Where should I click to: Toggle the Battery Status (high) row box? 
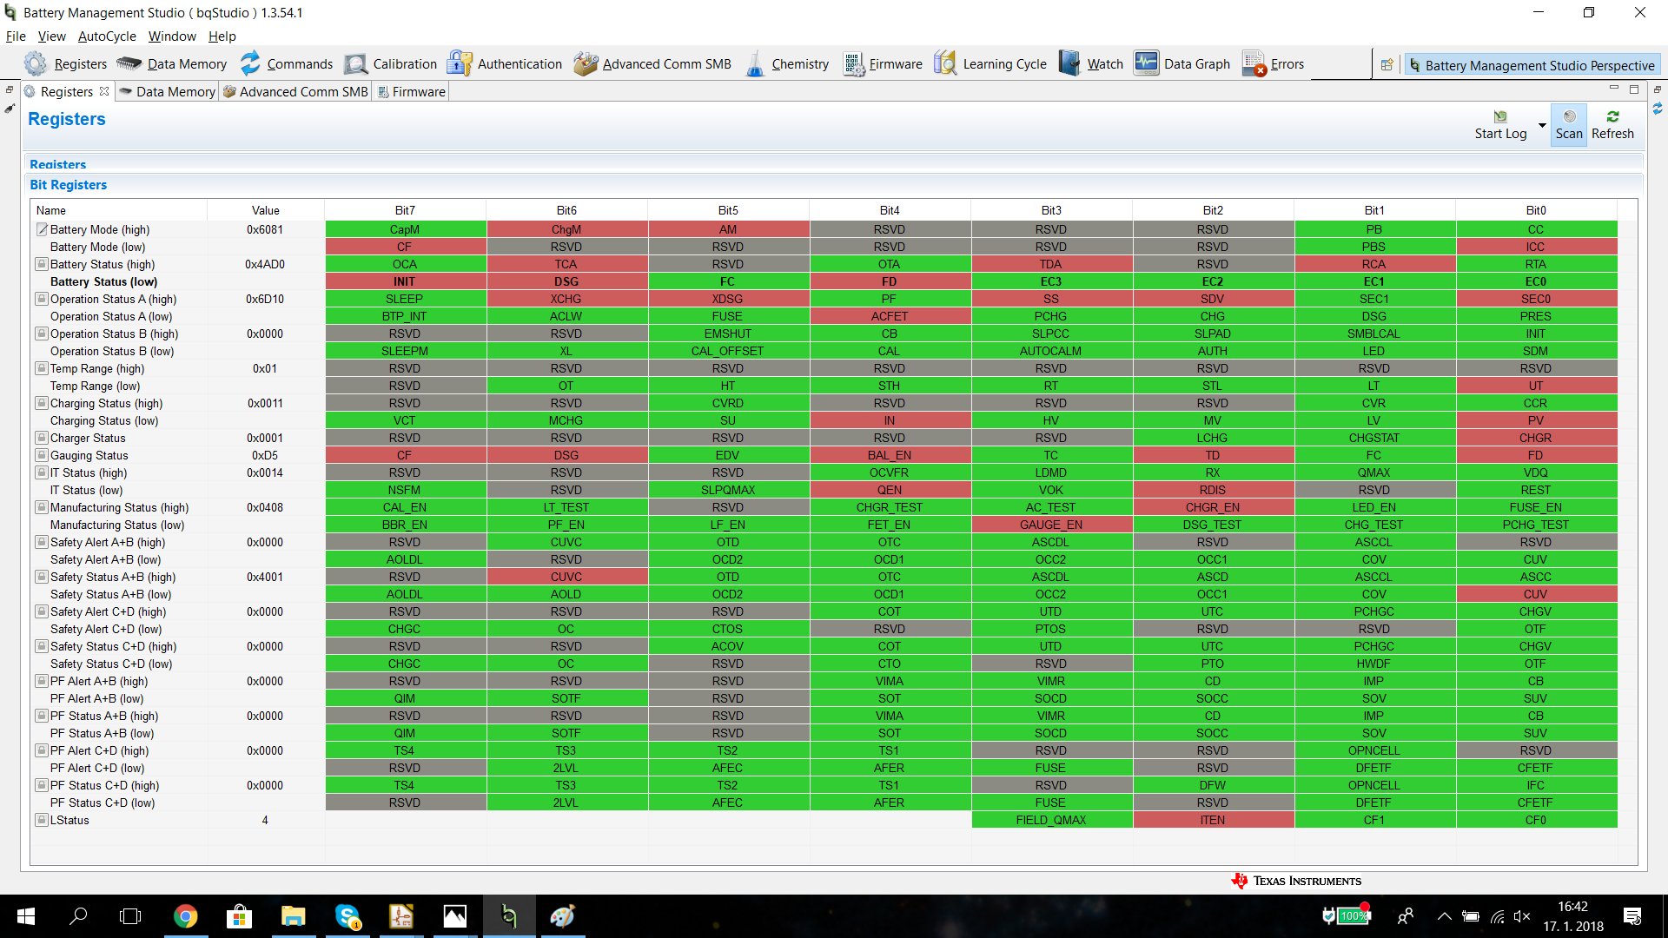(41, 264)
